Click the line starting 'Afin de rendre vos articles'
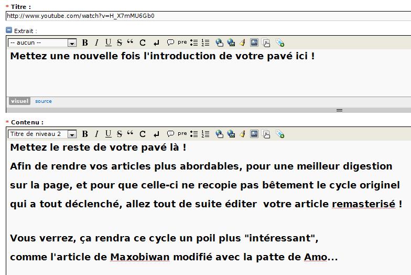This screenshot has width=411, height=275. tap(201, 166)
